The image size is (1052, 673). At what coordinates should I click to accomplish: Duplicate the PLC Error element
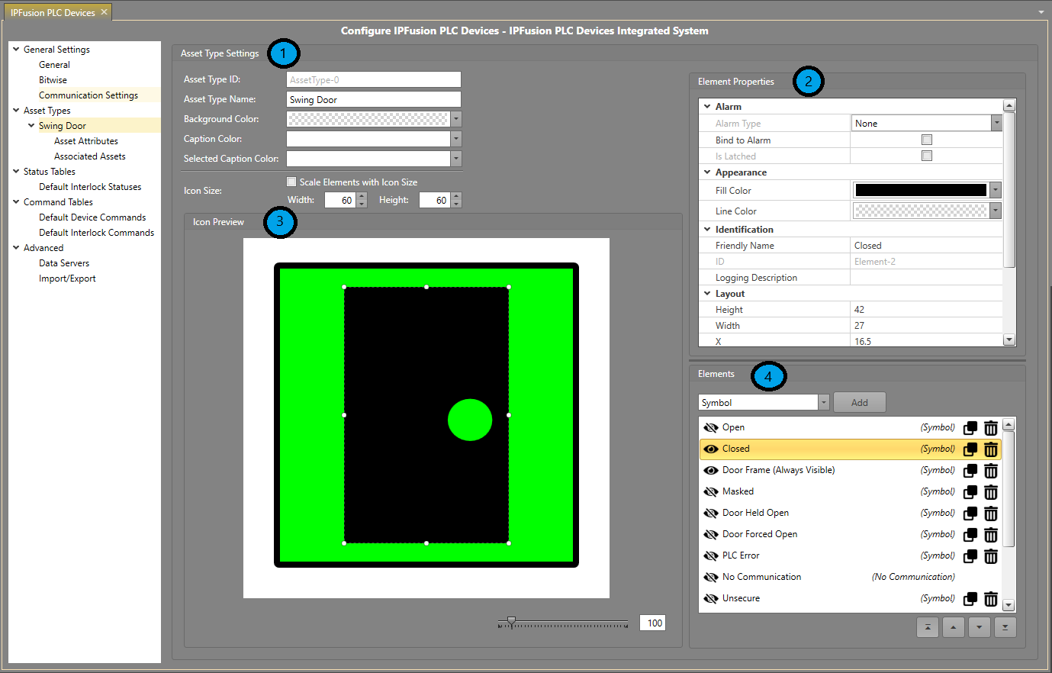(x=970, y=556)
